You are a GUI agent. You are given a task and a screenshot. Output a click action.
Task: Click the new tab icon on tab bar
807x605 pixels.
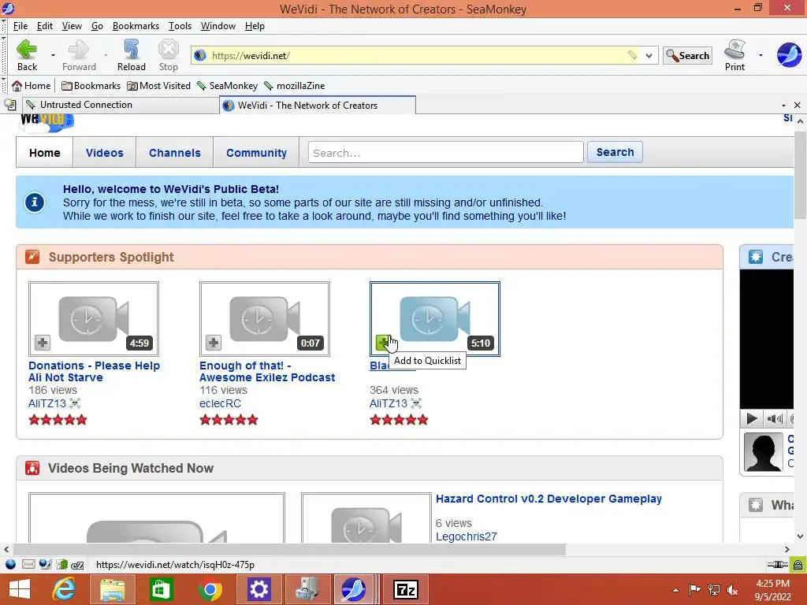pos(10,105)
